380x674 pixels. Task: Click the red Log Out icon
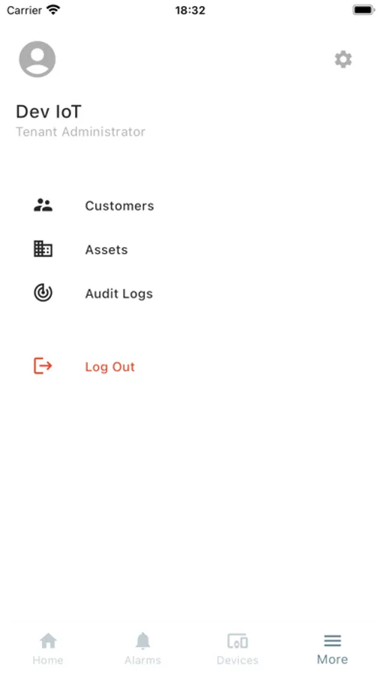[43, 366]
